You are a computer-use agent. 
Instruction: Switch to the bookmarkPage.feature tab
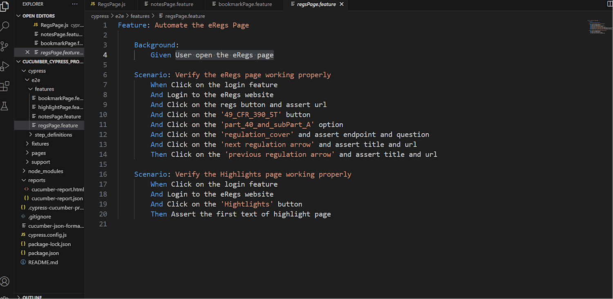point(245,4)
